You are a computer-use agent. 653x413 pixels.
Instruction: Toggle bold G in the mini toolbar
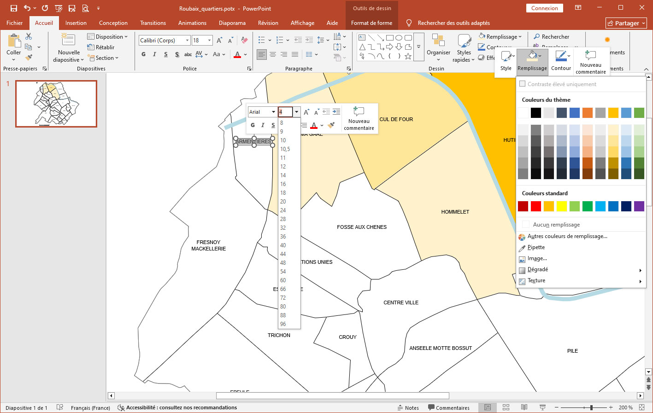(x=253, y=125)
